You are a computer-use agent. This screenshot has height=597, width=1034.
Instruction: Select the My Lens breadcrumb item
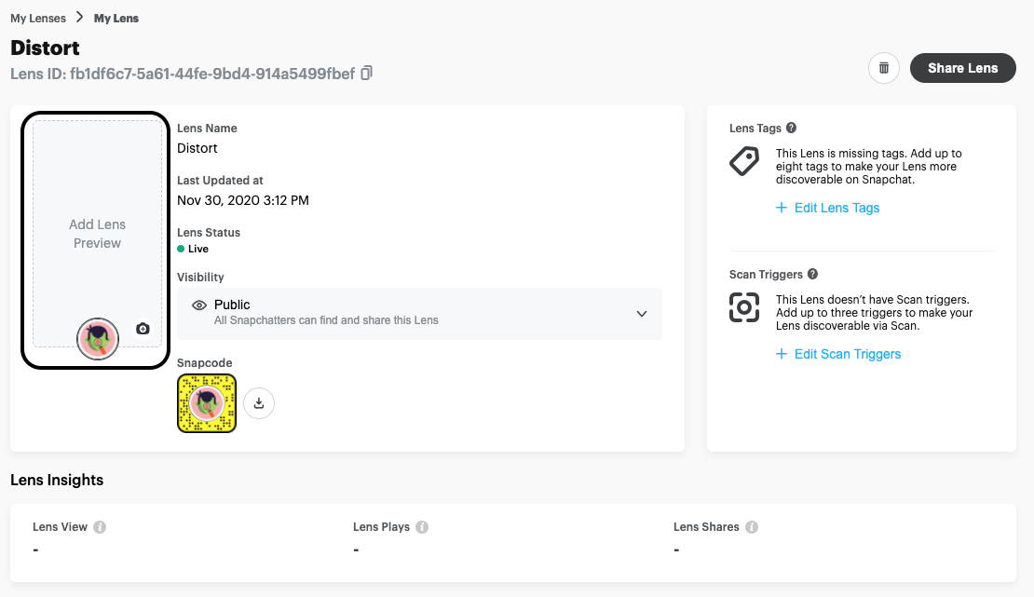[116, 19]
